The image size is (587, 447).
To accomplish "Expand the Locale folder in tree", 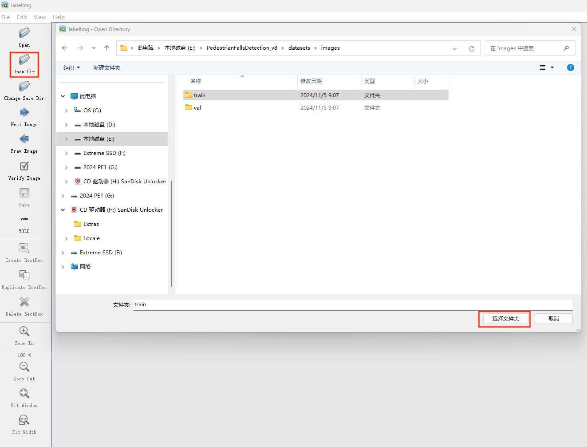I will (67, 238).
